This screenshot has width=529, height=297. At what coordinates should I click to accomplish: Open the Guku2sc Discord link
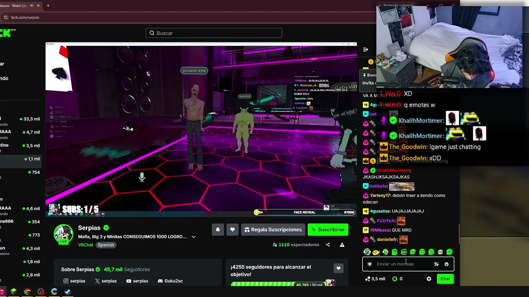click(170, 281)
